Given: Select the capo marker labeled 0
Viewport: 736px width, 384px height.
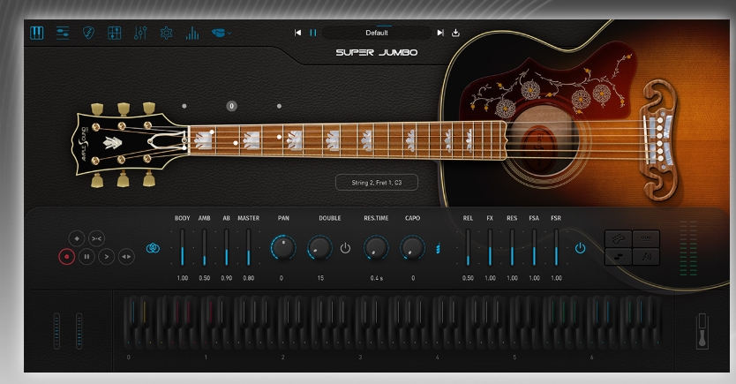Looking at the screenshot, I should click(231, 106).
